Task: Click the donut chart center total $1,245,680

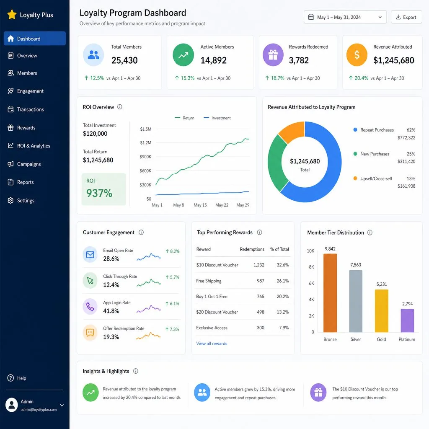Action: click(305, 161)
